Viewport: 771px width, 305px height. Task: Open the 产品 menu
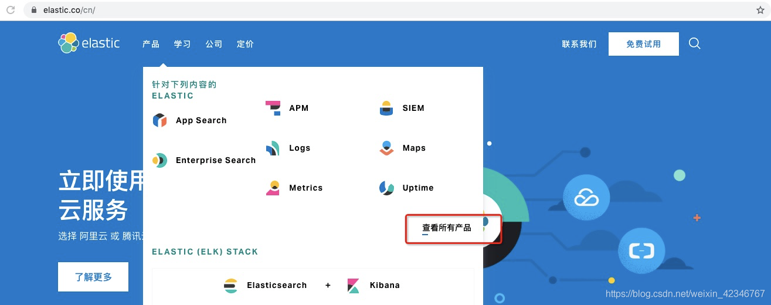tap(151, 44)
